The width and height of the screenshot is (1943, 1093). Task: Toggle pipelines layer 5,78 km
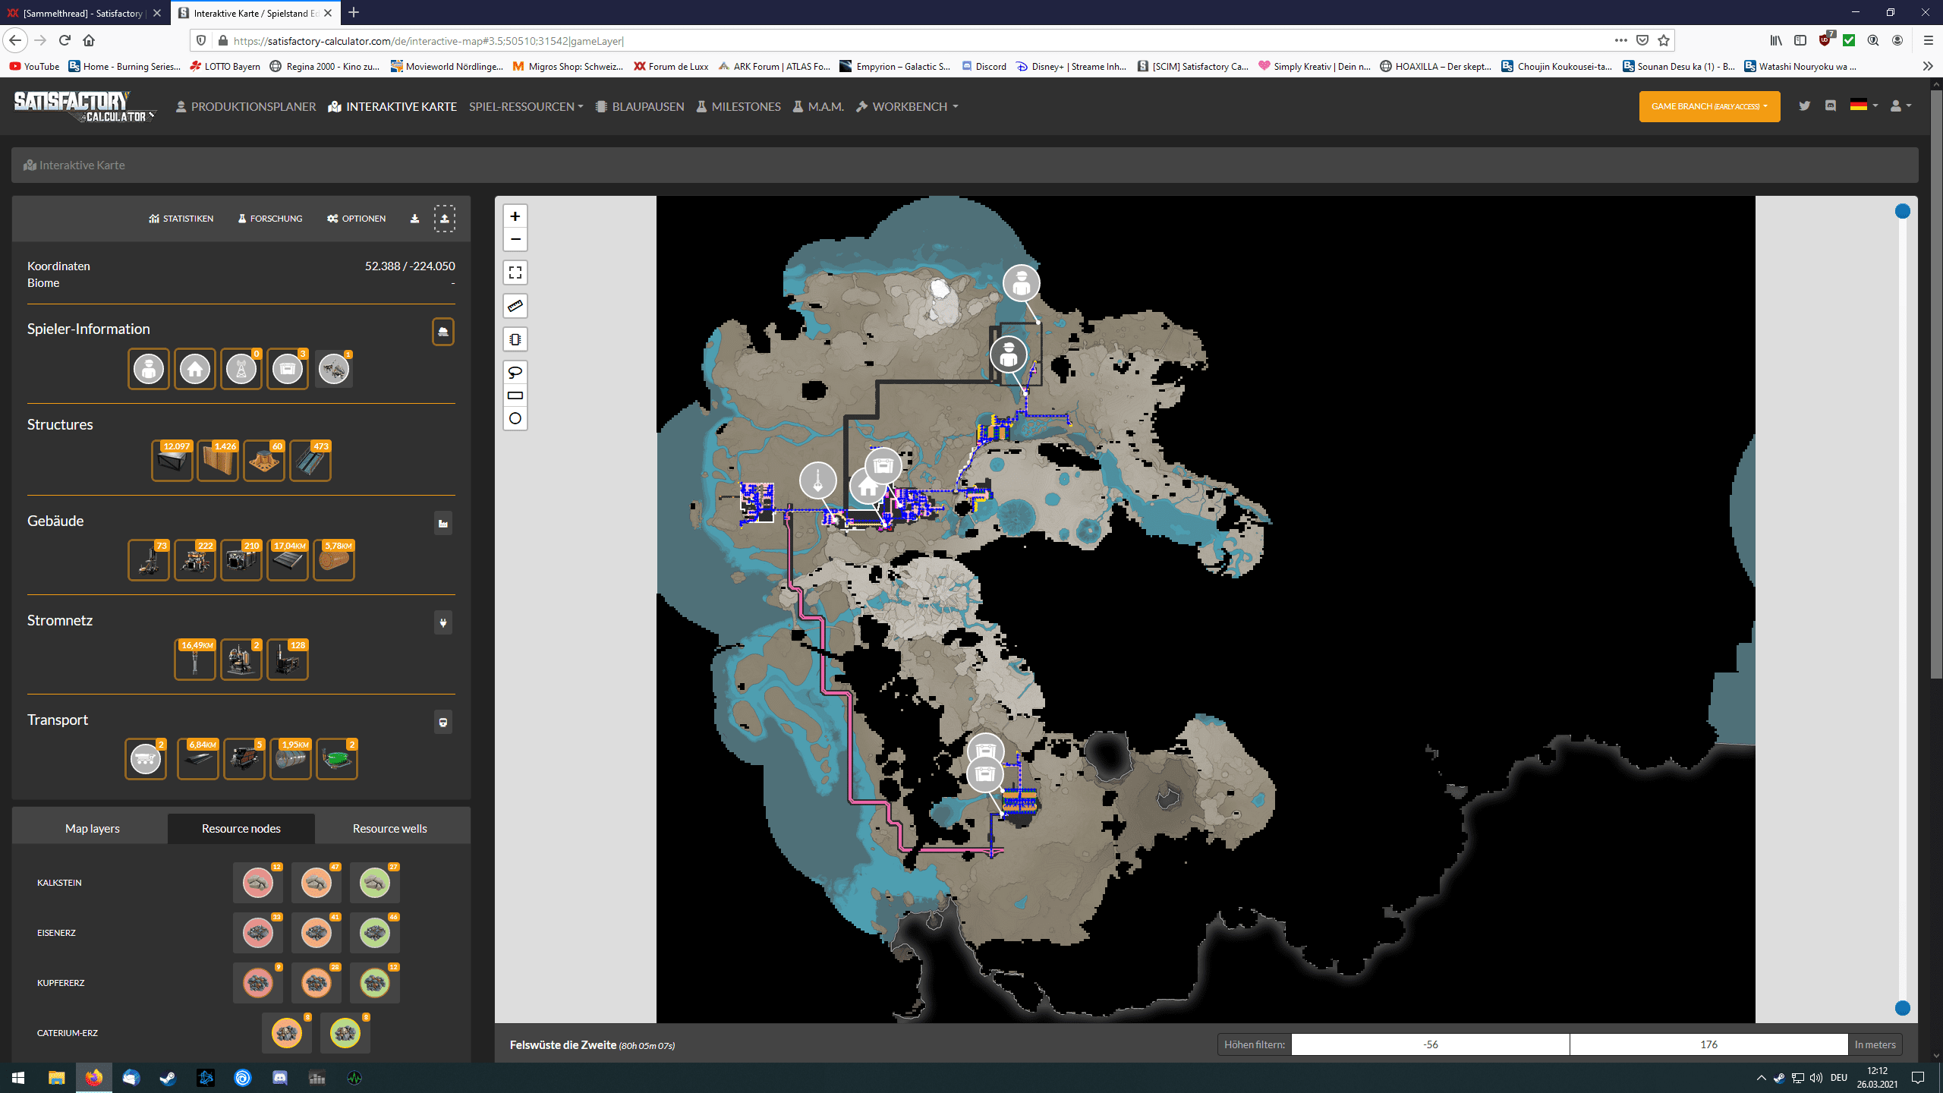(334, 560)
